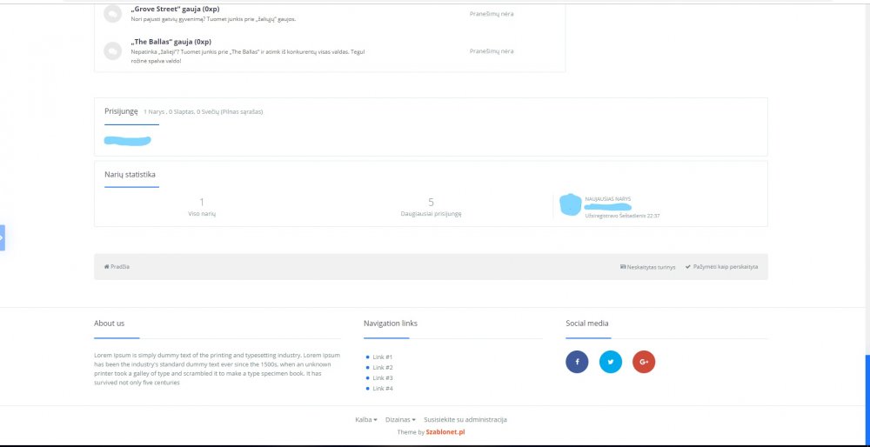Click Pranešimų nėra beside The Ballas

[492, 51]
